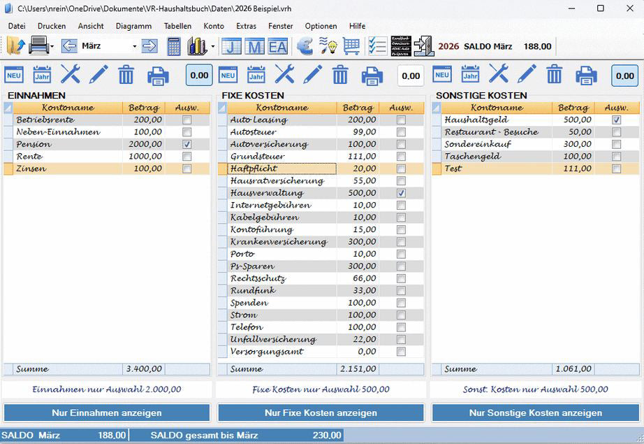This screenshot has width=644, height=444.
Task: Click Nur Einnahmen anzeigen button
Action: point(107,413)
